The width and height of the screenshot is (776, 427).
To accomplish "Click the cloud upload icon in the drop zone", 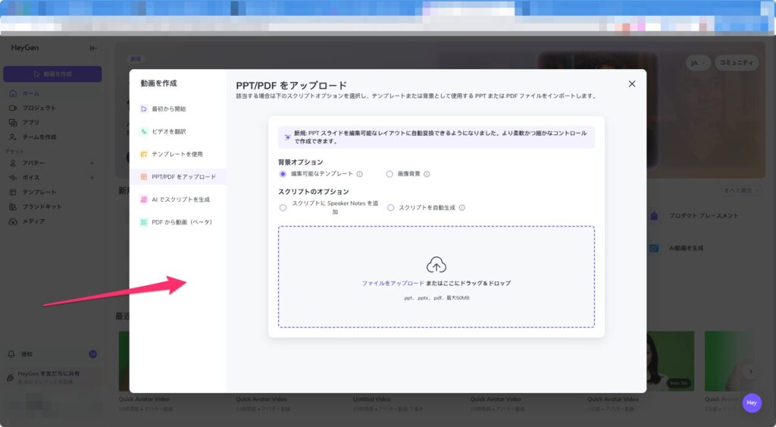I will click(436, 265).
